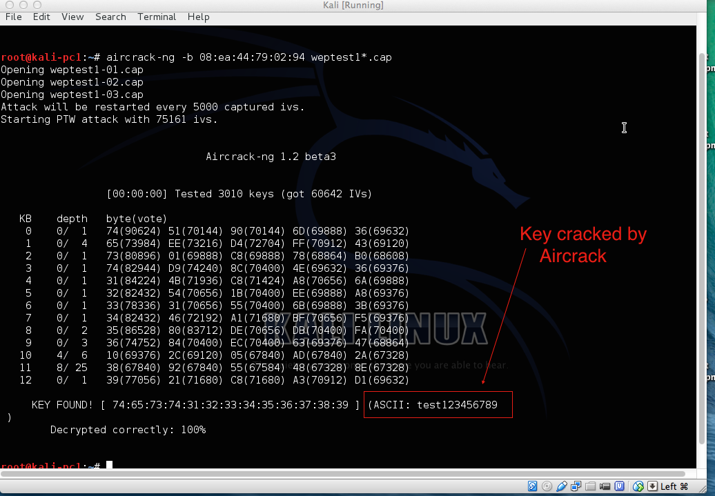
Task: Click vote value '73(80896)' in row 2
Action: click(134, 256)
